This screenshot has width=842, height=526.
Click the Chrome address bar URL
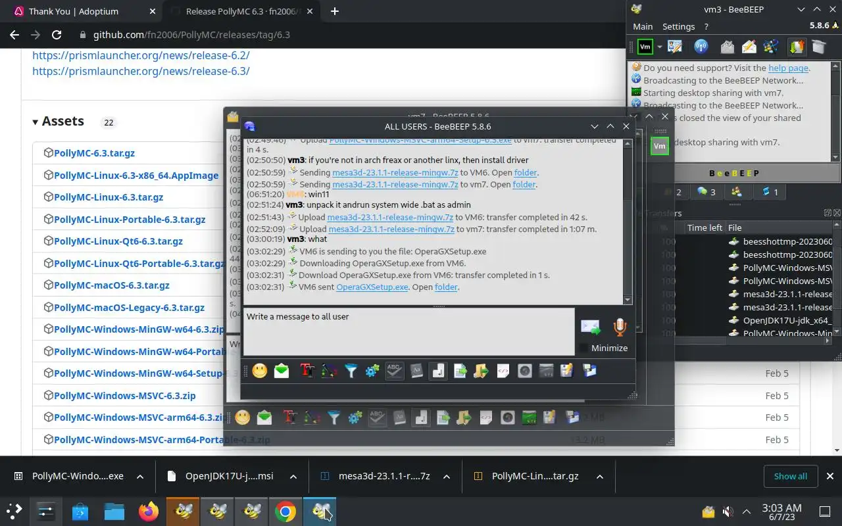[191, 35]
